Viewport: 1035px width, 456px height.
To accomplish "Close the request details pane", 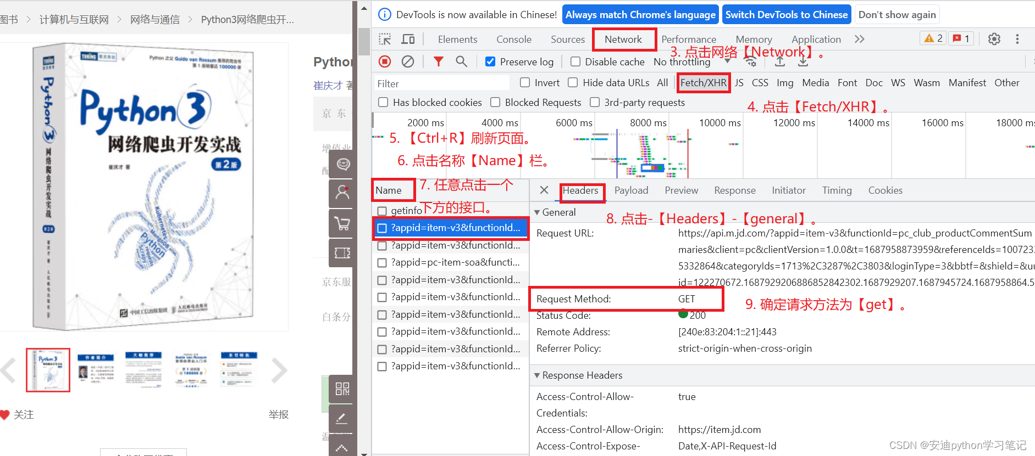I will click(x=544, y=190).
